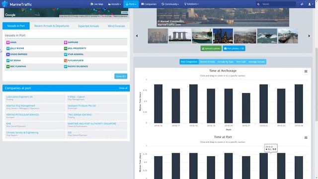Screen dimensions: 318x179
Task: Expand the Solutions dropdown menu
Action: tap(191, 4)
